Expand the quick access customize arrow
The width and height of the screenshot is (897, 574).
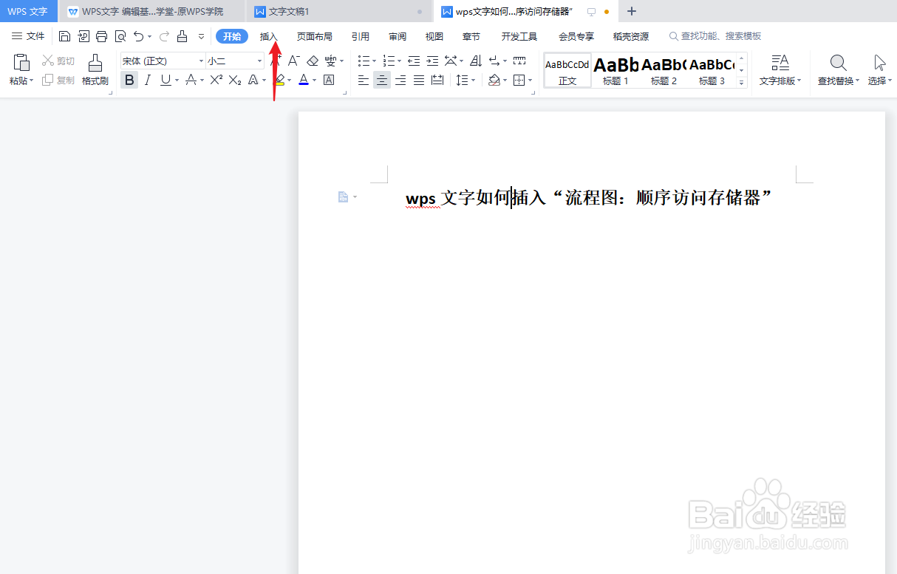click(x=201, y=36)
